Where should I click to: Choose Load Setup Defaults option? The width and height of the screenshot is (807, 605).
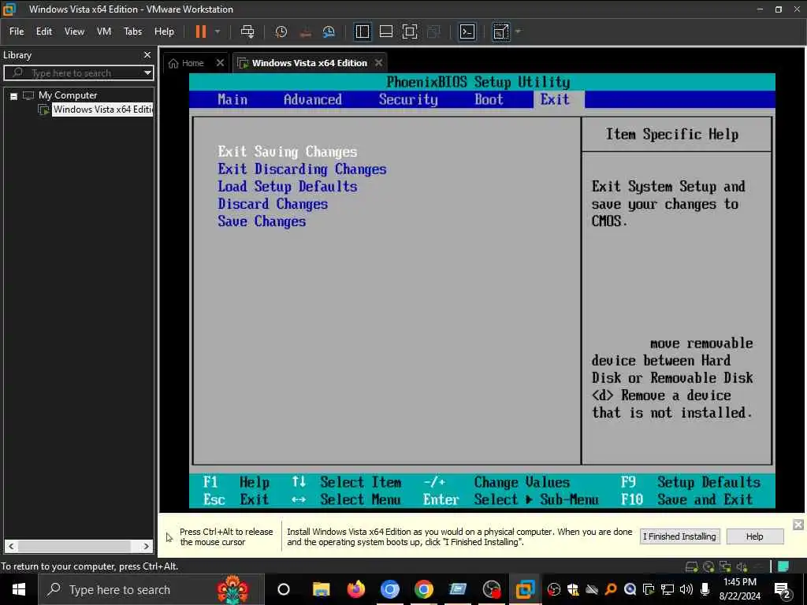[287, 186]
